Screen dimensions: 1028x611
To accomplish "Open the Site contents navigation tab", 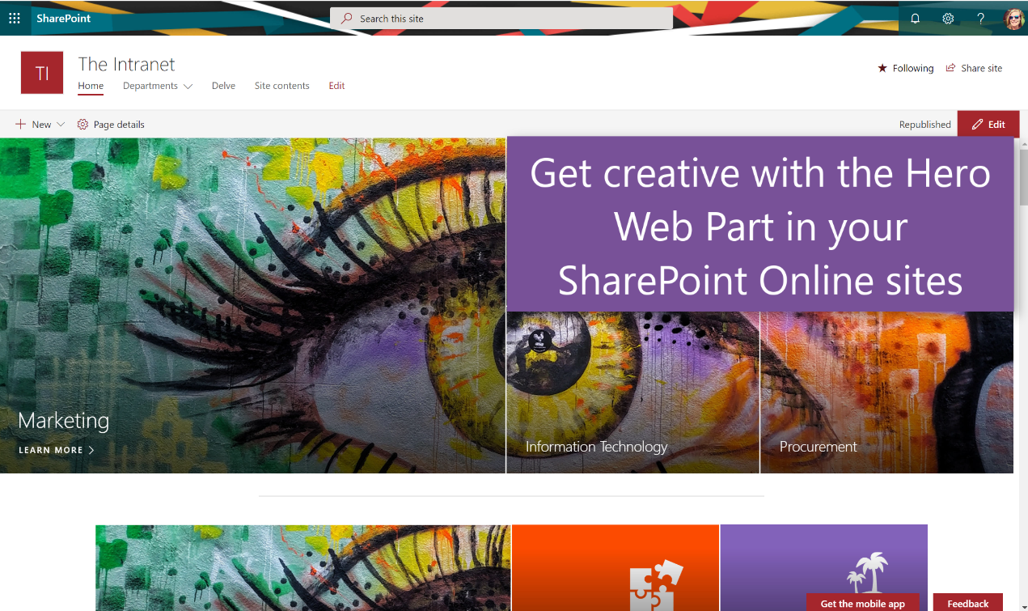I will 281,86.
